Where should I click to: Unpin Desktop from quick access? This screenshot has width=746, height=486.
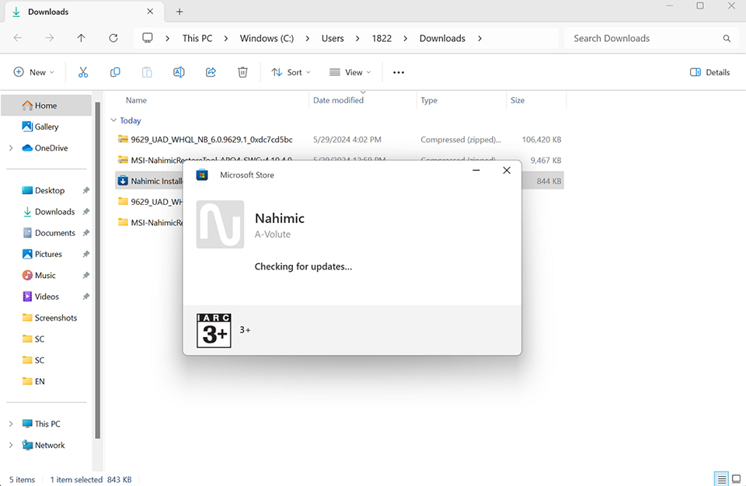pos(86,191)
